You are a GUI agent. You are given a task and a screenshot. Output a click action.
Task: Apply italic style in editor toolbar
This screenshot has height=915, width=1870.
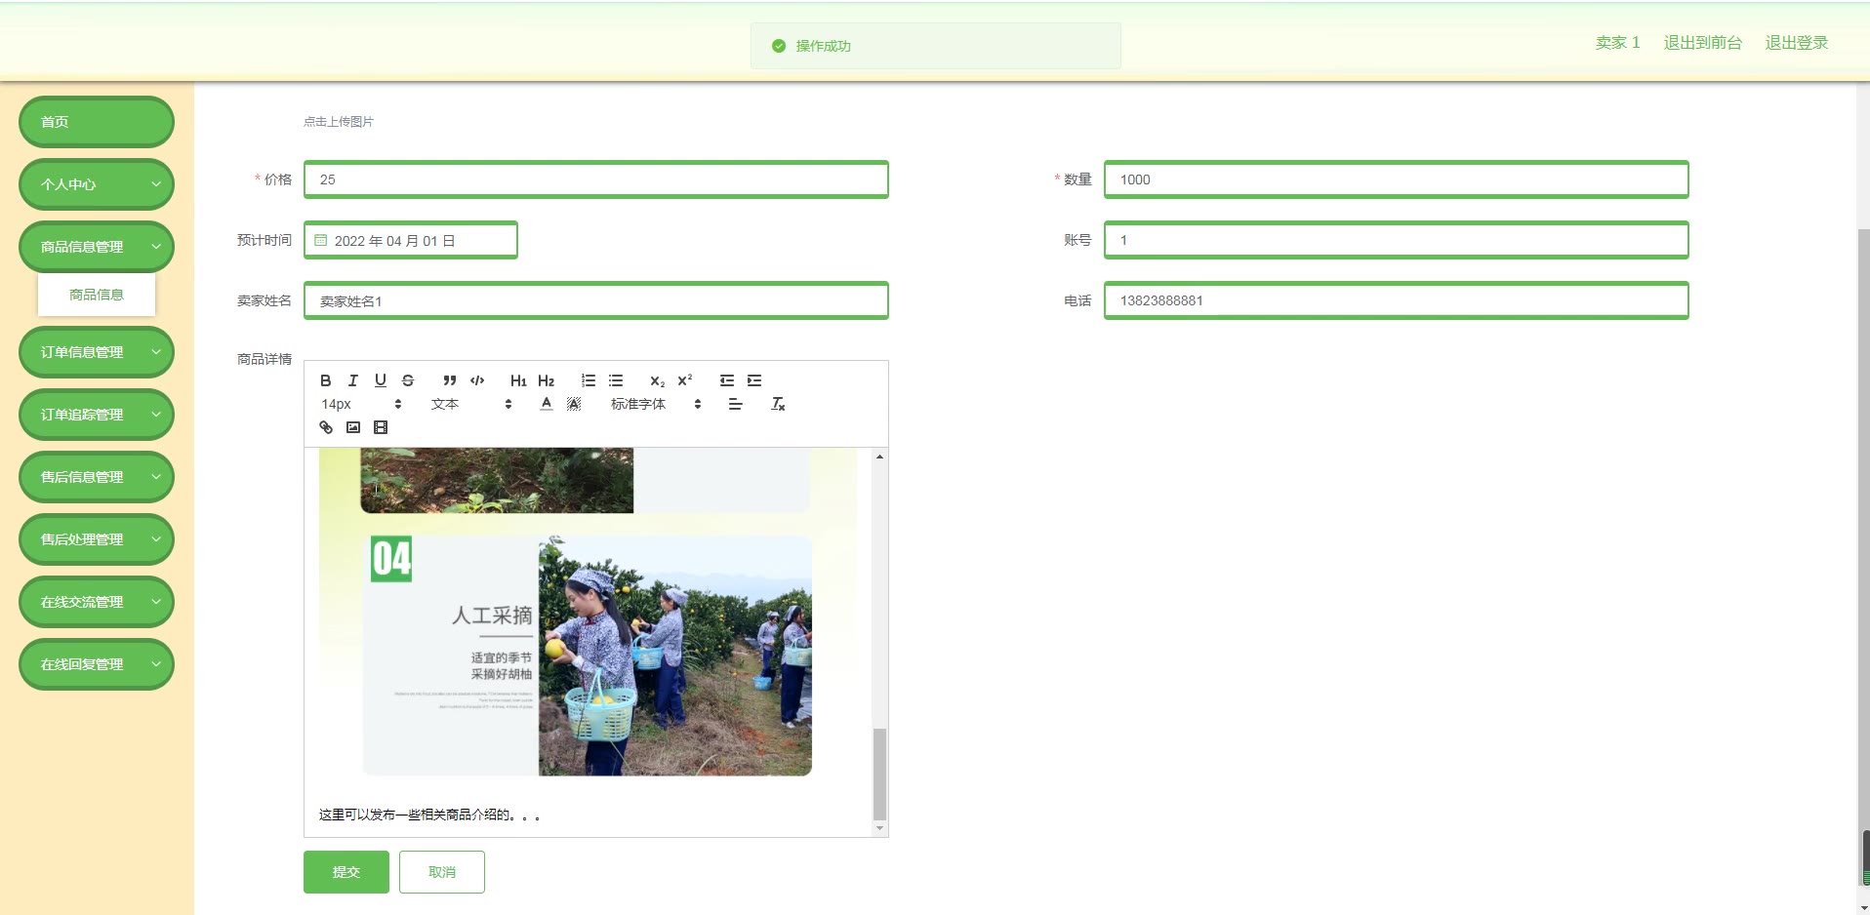(x=353, y=380)
